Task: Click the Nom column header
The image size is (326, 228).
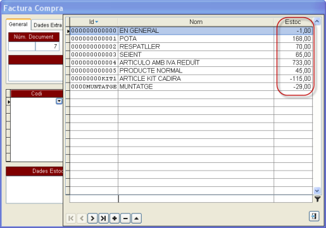Action: coord(196,21)
